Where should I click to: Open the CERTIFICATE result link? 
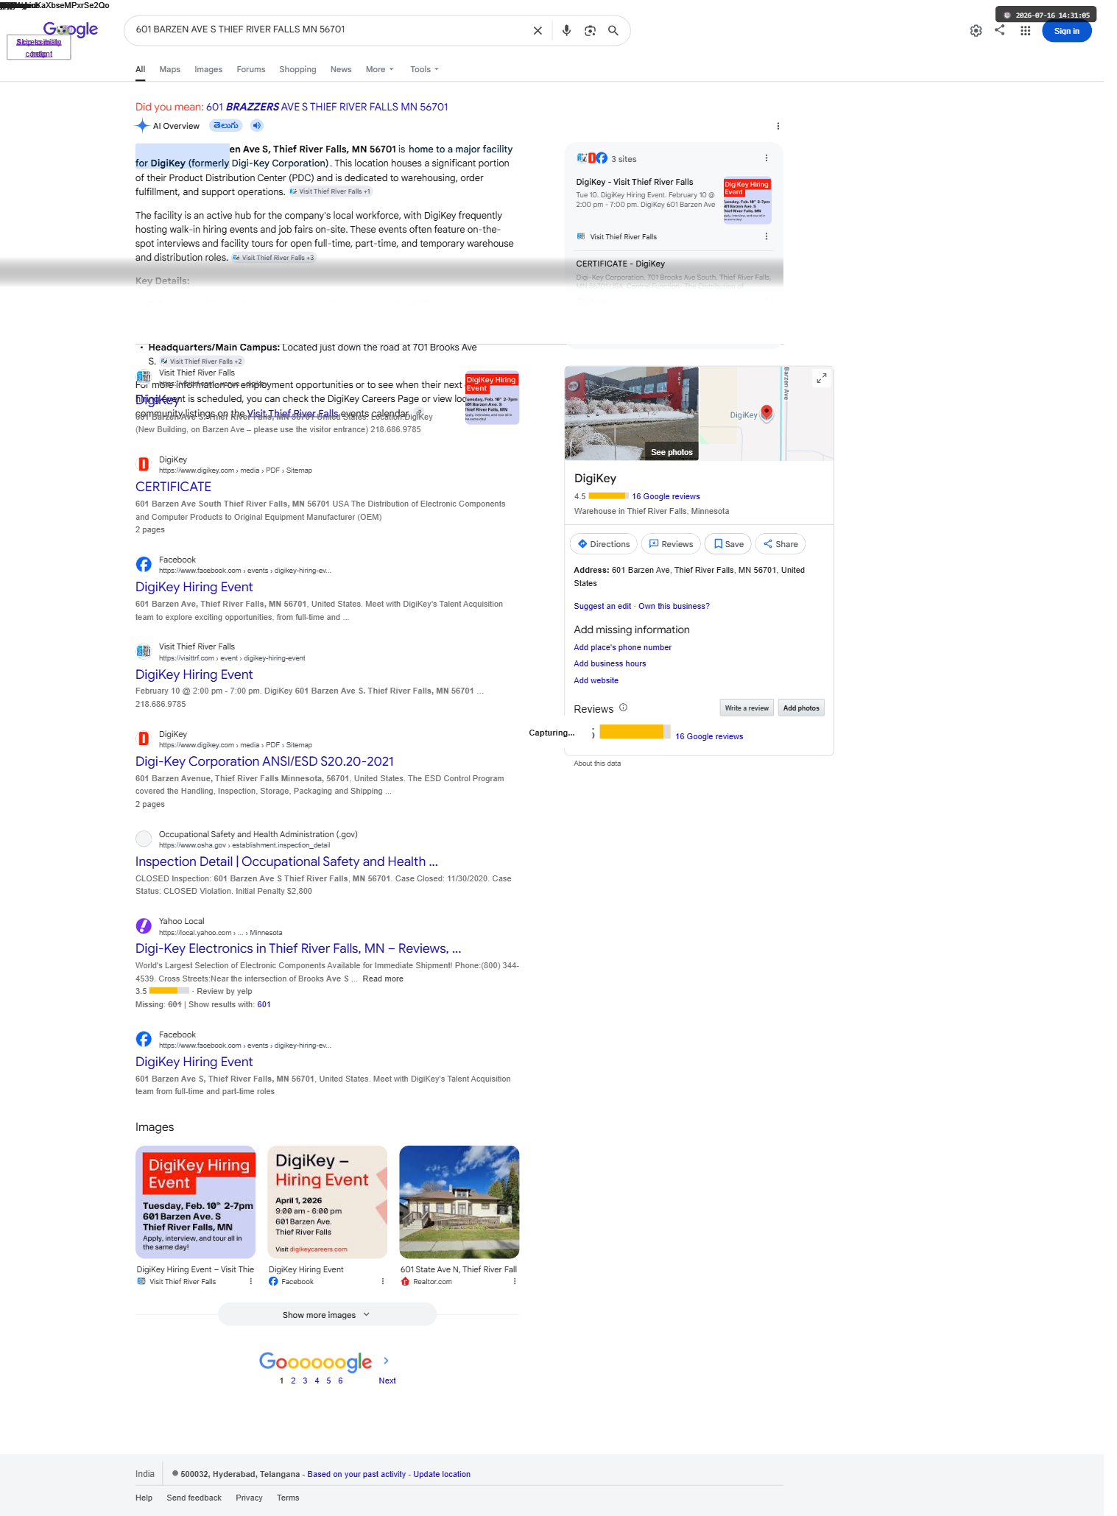[x=173, y=487]
